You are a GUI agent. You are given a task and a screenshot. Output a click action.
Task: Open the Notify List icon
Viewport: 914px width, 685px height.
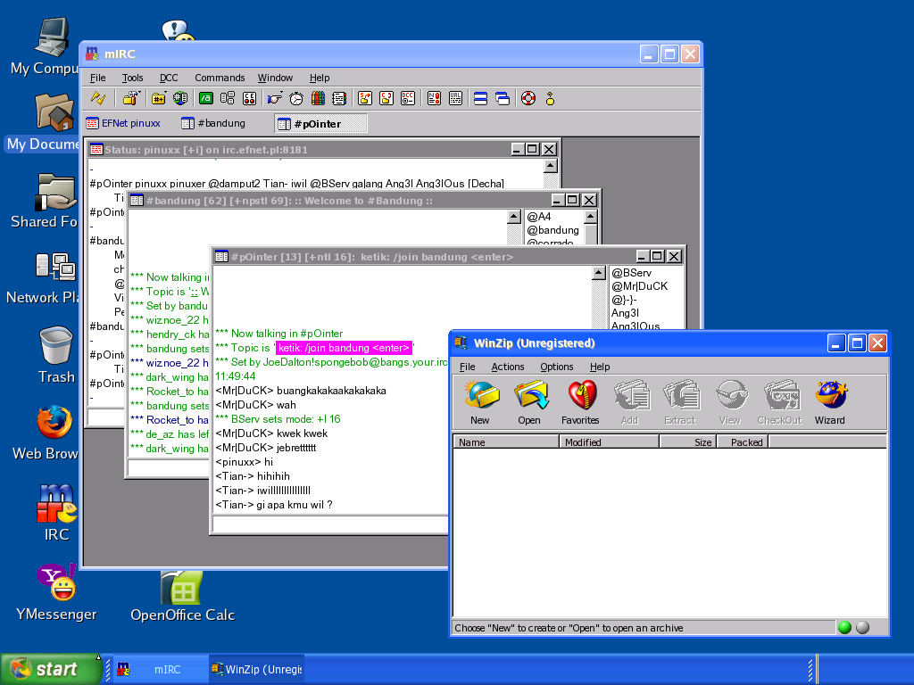(x=435, y=98)
